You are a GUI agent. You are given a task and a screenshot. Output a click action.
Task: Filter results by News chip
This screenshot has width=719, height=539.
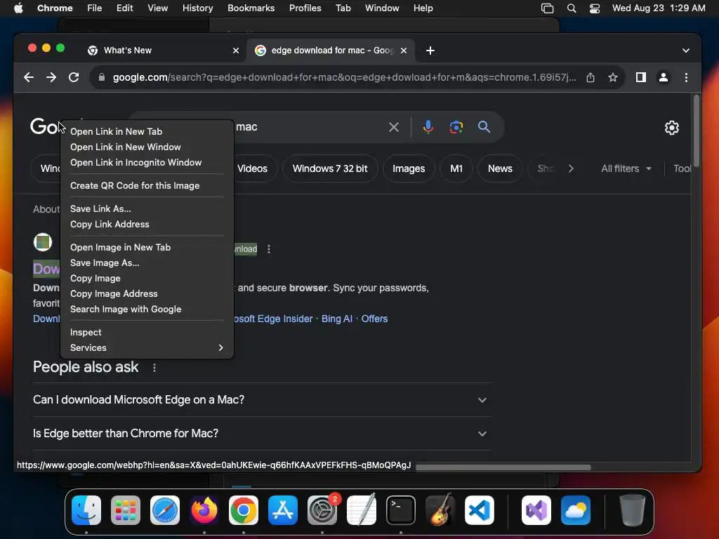(500, 168)
